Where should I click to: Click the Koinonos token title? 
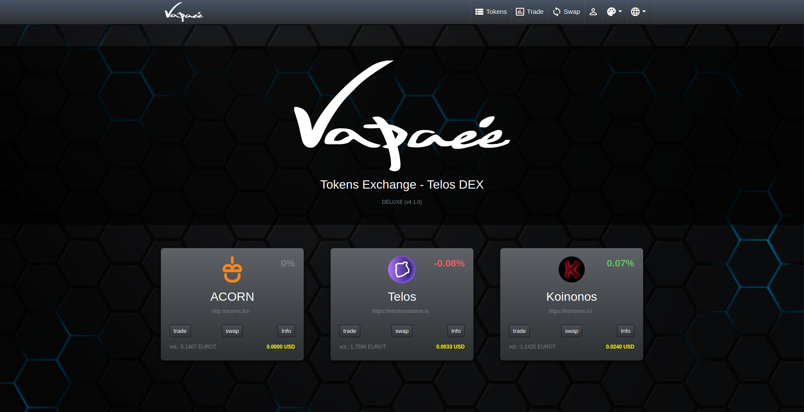coord(572,297)
